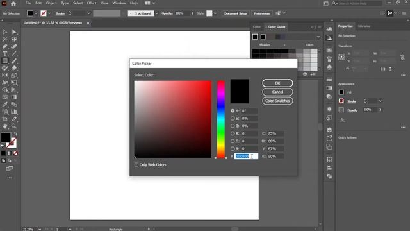Select the Line Segment tool
410x231 pixels.
point(14,54)
